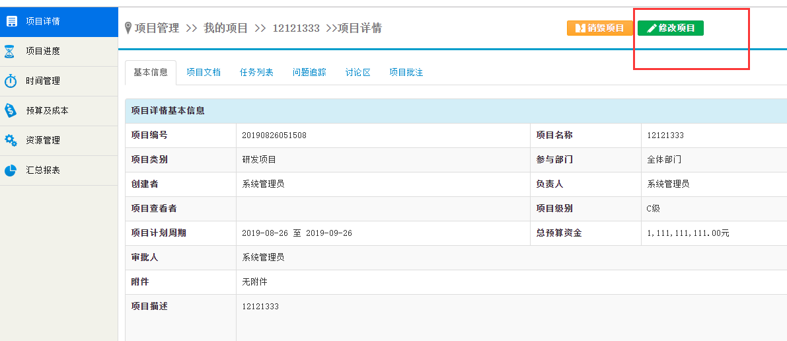Switch to the 项目批注 tab
The width and height of the screenshot is (787, 341).
click(406, 72)
